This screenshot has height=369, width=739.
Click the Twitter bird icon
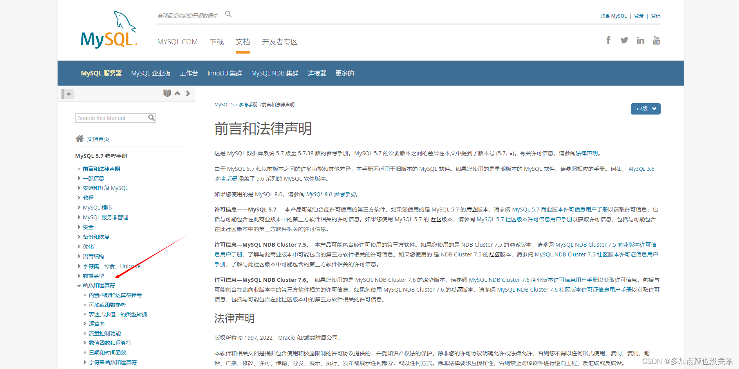[x=624, y=40]
